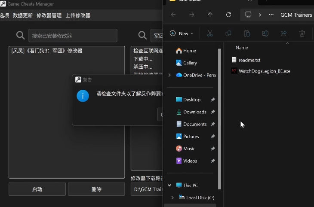Select OneDrive - Personal in sidebar
The image size is (314, 207).
click(x=196, y=75)
